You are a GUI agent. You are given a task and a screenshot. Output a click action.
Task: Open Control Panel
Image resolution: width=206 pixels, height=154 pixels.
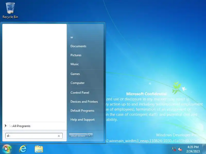coord(80,93)
